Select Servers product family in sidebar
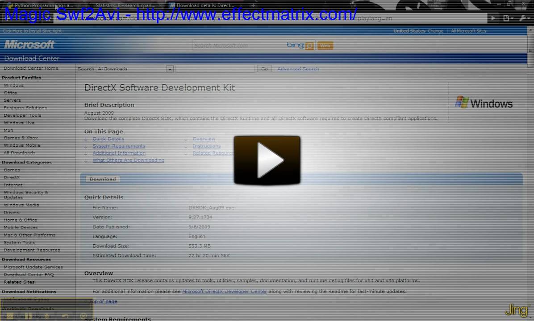Image resolution: width=534 pixels, height=321 pixels. click(x=12, y=100)
